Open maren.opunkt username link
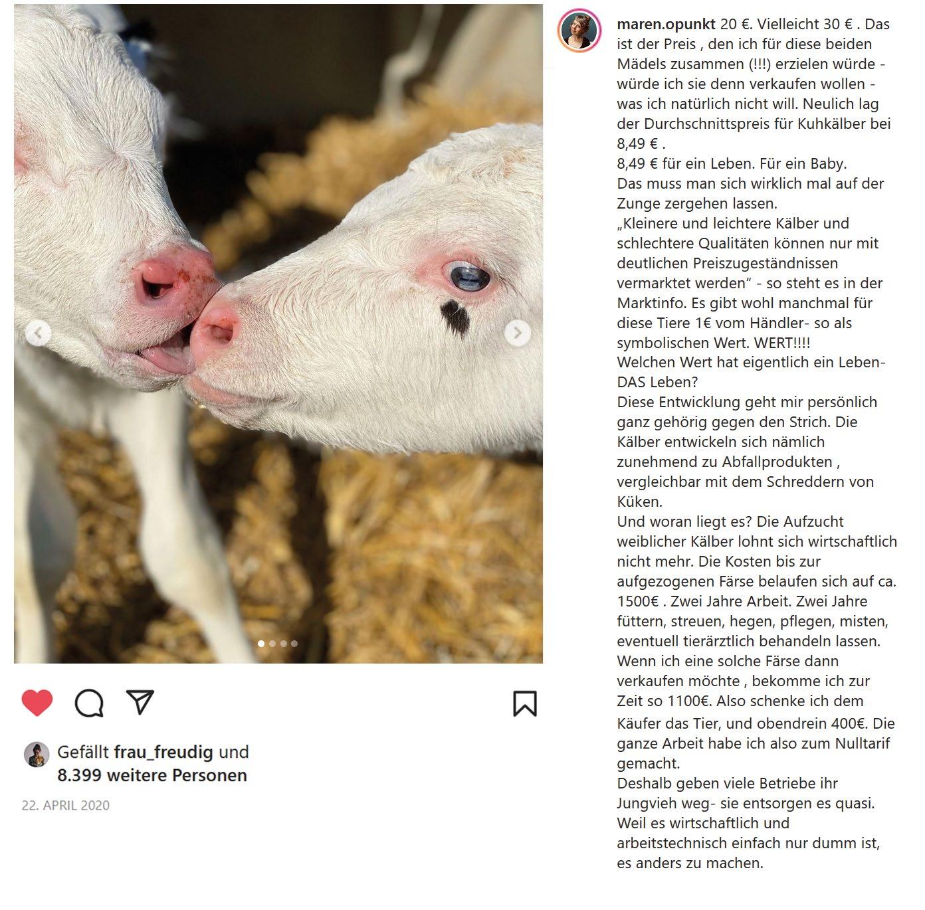The height and width of the screenshot is (910, 925). coord(667,25)
